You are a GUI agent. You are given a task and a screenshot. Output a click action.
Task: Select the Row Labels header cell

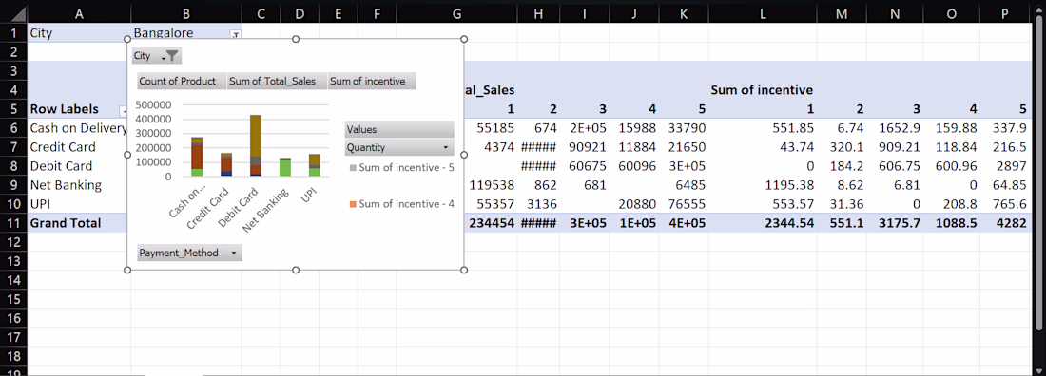point(79,109)
